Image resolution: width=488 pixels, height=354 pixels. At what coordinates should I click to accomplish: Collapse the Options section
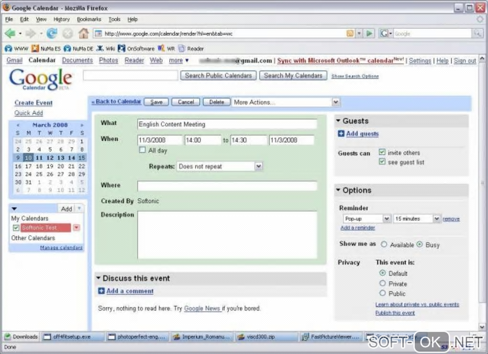pos(338,190)
